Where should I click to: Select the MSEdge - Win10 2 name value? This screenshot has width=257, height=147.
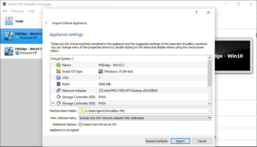click(111, 65)
